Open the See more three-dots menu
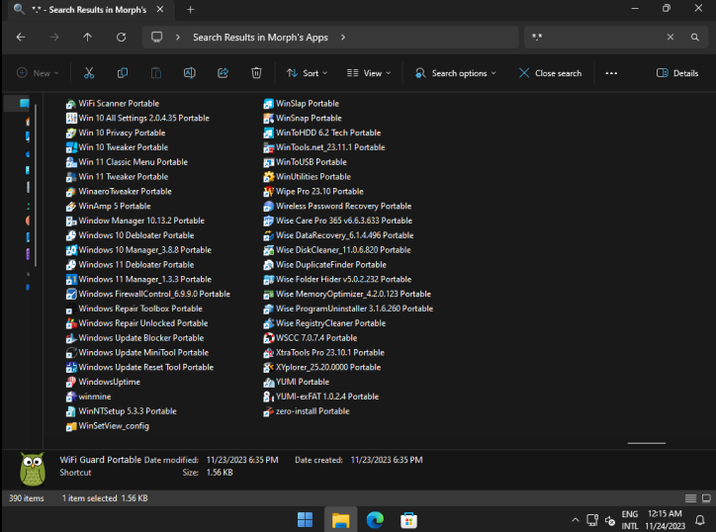 (x=611, y=73)
